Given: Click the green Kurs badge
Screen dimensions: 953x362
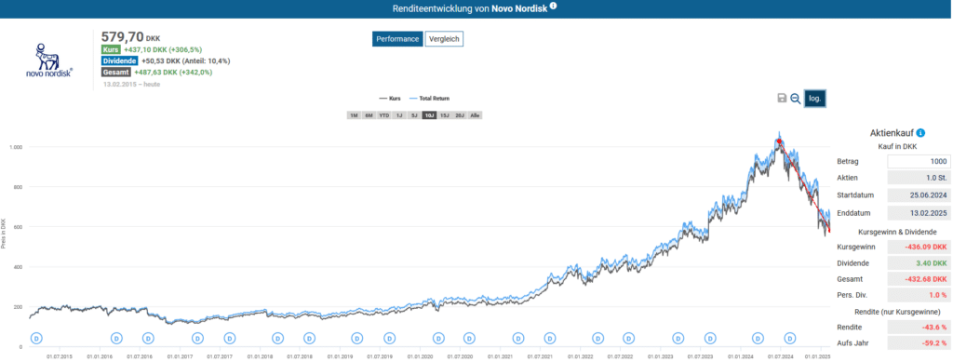Looking at the screenshot, I should [112, 50].
